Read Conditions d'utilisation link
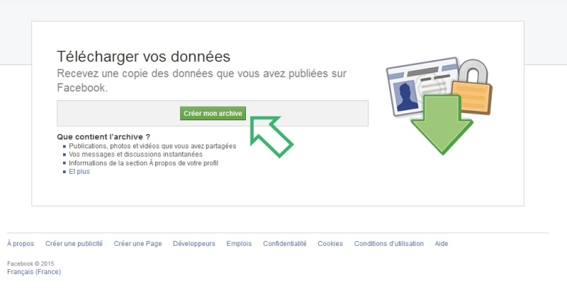 pyautogui.click(x=388, y=244)
